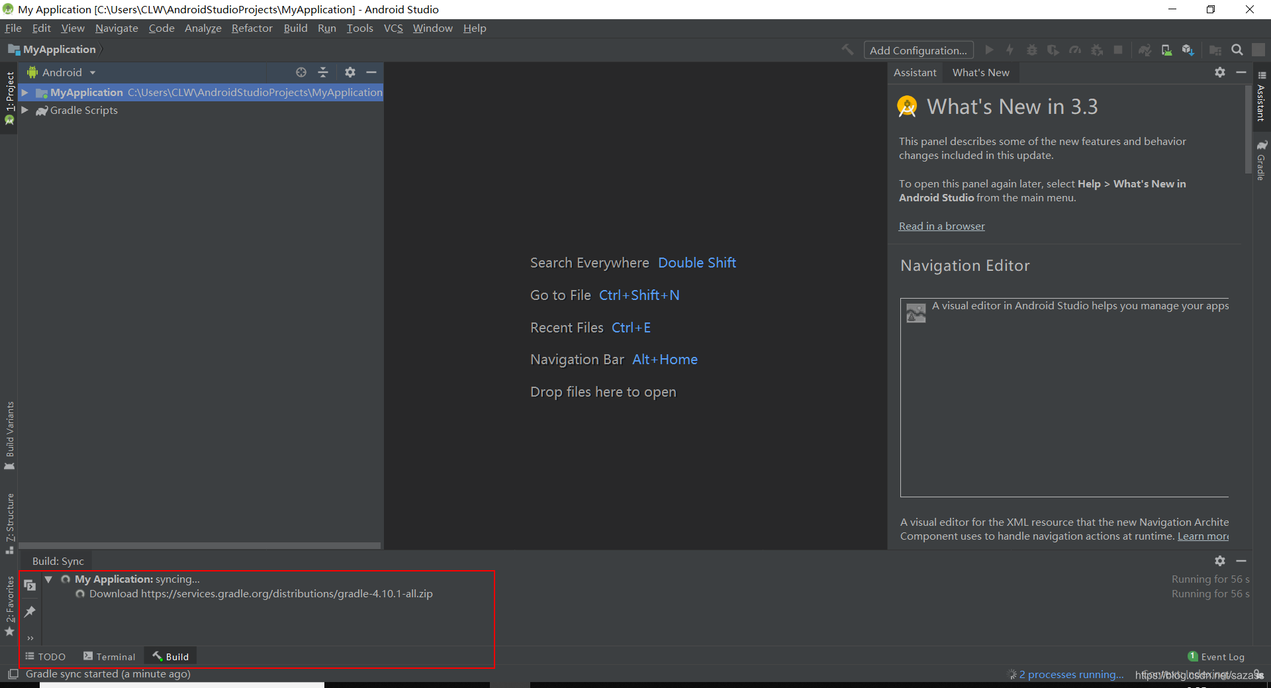Open the Refactor menu
The image size is (1271, 688).
(252, 28)
